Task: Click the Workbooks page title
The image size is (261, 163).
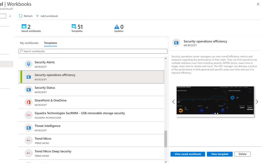Action: point(19,4)
